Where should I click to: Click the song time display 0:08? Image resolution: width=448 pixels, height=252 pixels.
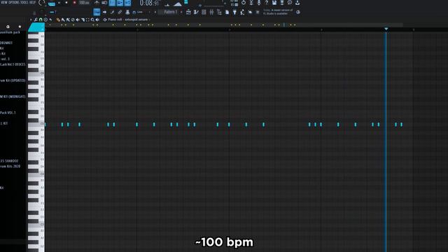[x=149, y=3]
